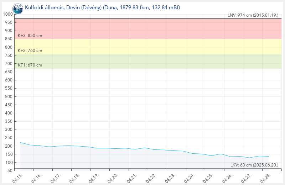
Task: Click the 1000 value on the y-axis
Action: coord(7,14)
